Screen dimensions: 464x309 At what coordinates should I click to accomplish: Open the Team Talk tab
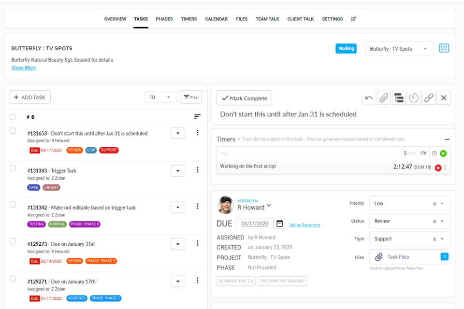tap(267, 19)
